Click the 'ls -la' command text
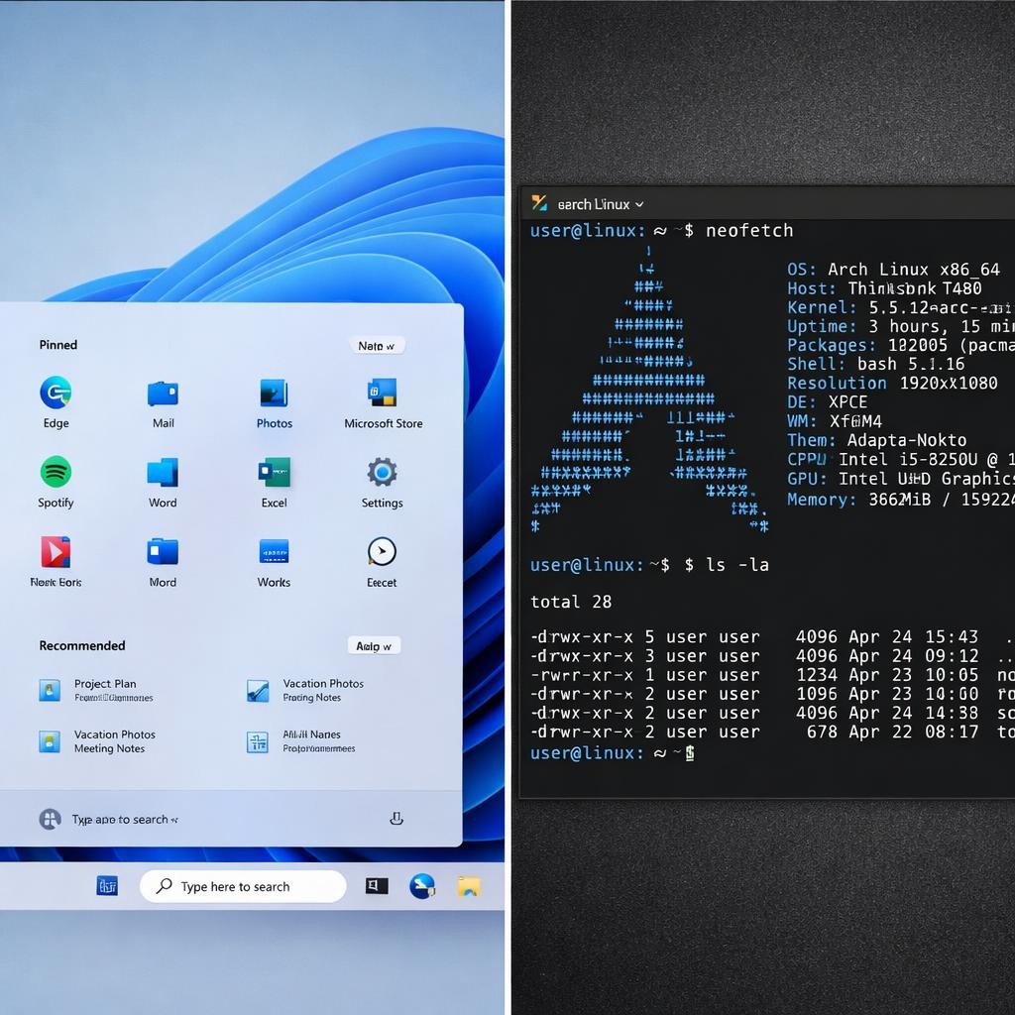This screenshot has height=1015, width=1015. pos(737,564)
